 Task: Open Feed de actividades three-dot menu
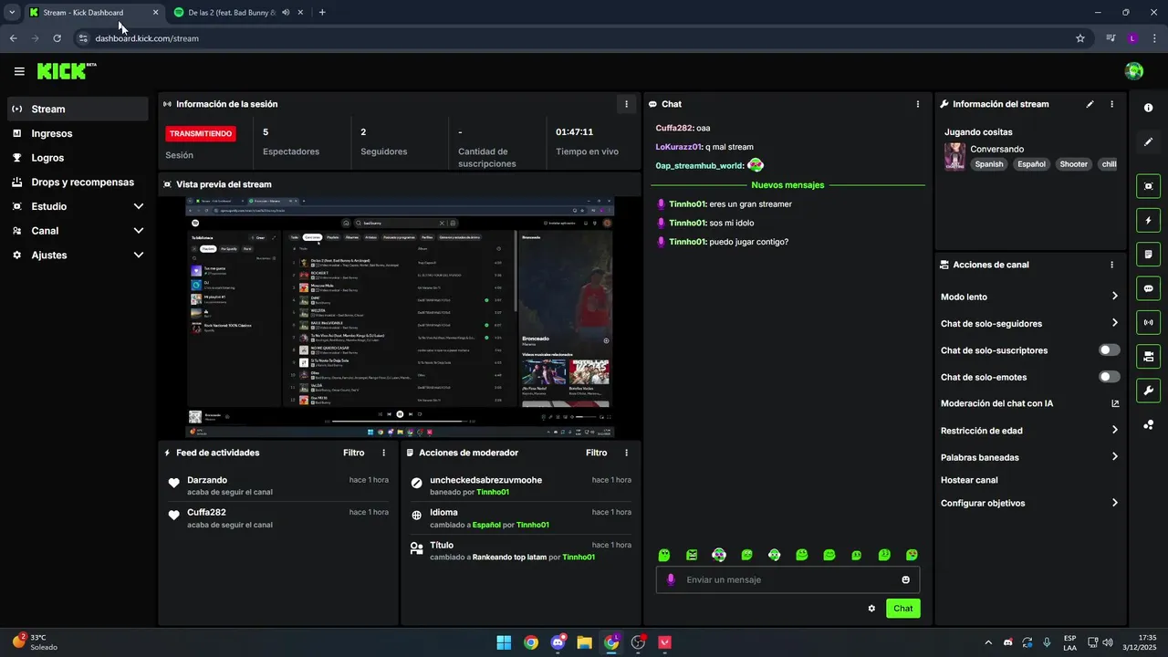(x=383, y=453)
